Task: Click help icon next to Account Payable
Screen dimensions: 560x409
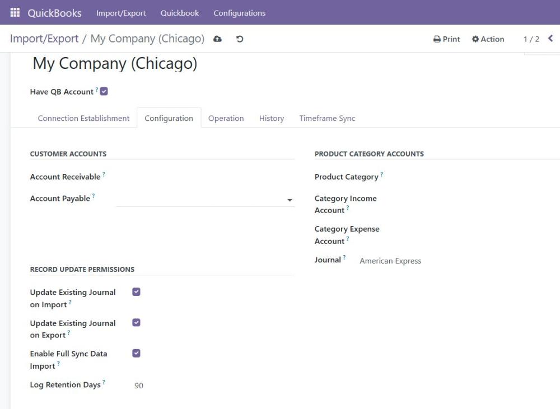Action: 93,196
